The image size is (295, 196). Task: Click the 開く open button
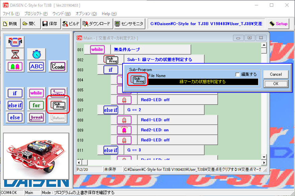(31, 24)
